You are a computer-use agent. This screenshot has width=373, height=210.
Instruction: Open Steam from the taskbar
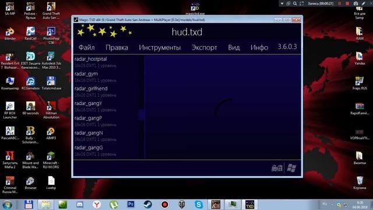147,205
